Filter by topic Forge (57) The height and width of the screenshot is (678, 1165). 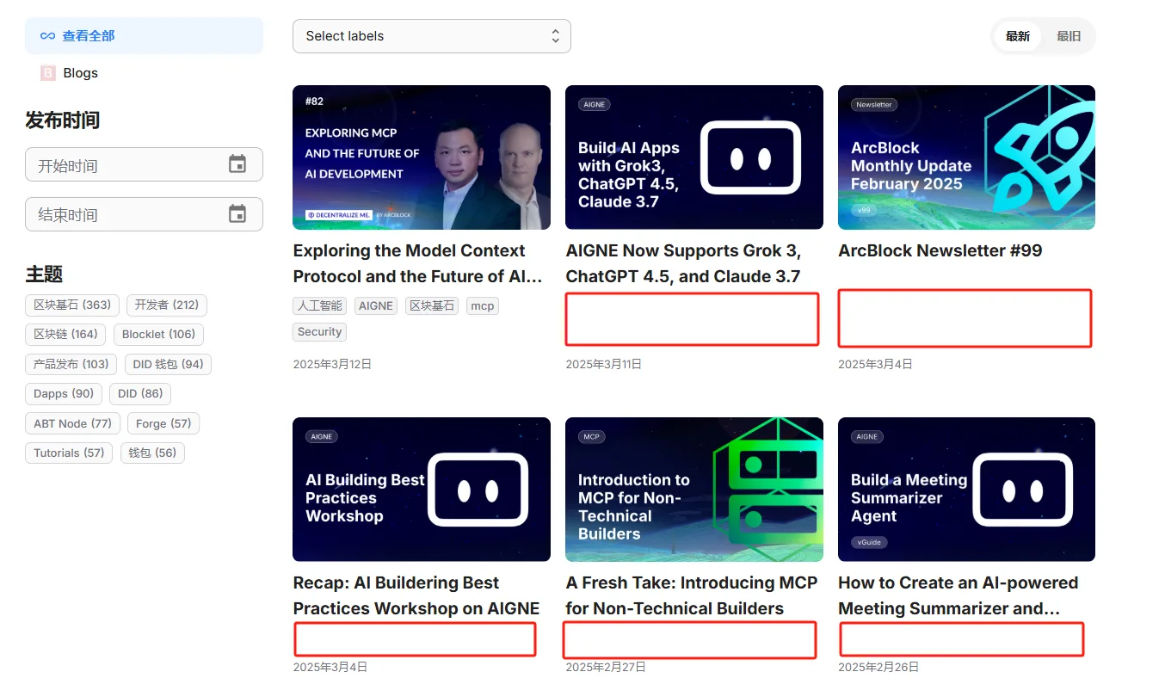tap(163, 423)
